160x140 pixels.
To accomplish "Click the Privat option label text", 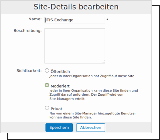I will pos(56,109).
